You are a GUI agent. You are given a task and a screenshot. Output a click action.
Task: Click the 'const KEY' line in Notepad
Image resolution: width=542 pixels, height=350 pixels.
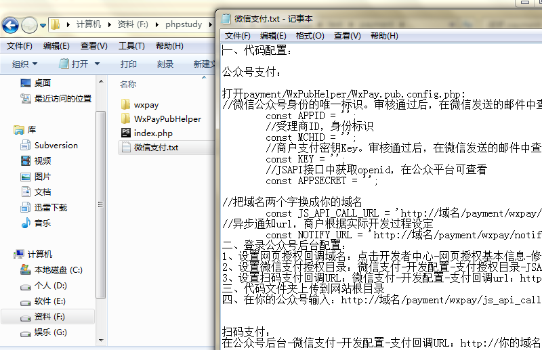pyautogui.click(x=306, y=159)
